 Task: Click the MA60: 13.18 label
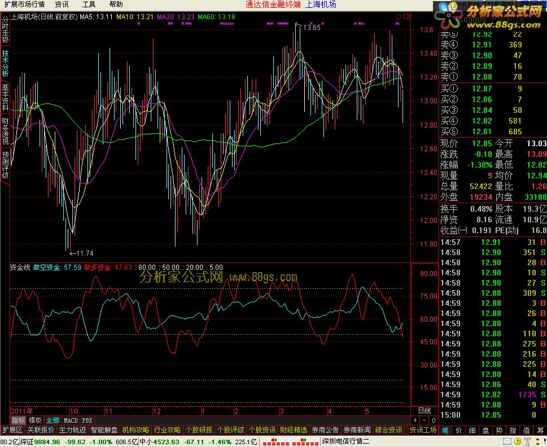pyautogui.click(x=216, y=17)
